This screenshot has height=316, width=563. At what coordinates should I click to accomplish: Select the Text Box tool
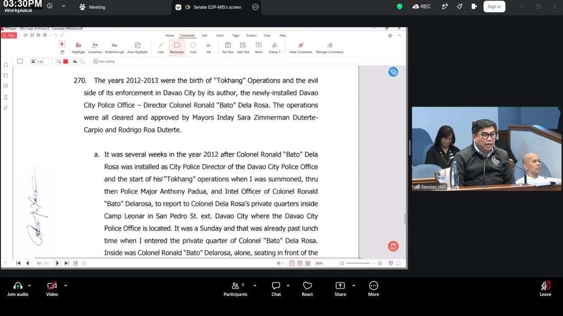click(x=228, y=48)
